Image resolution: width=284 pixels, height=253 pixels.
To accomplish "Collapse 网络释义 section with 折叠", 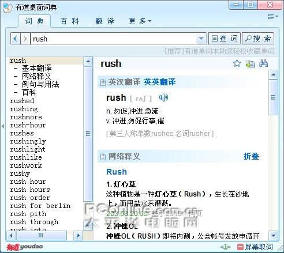I will (x=251, y=156).
